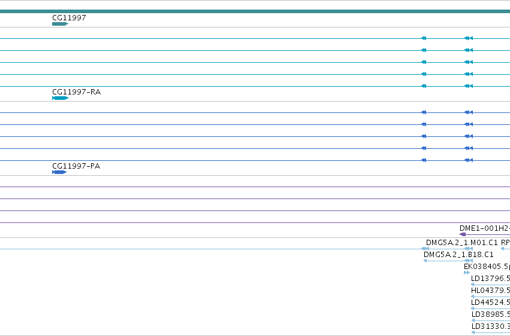Select the arrowhead under LD38985.5 label
Screen dimensions: 510x336
pyautogui.click(x=473, y=320)
